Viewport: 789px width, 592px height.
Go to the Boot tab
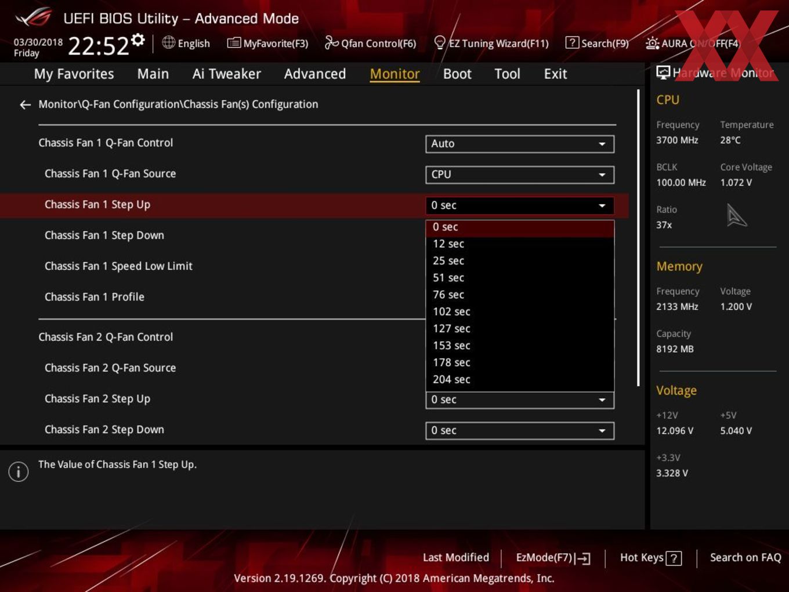tap(457, 74)
